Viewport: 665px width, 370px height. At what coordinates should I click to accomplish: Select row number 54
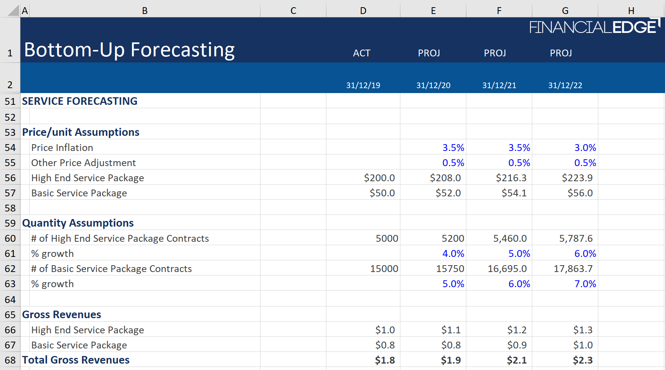[10, 148]
